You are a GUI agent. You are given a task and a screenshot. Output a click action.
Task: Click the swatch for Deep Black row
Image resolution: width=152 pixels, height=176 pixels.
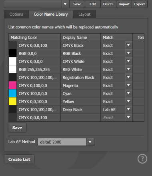[12, 109]
